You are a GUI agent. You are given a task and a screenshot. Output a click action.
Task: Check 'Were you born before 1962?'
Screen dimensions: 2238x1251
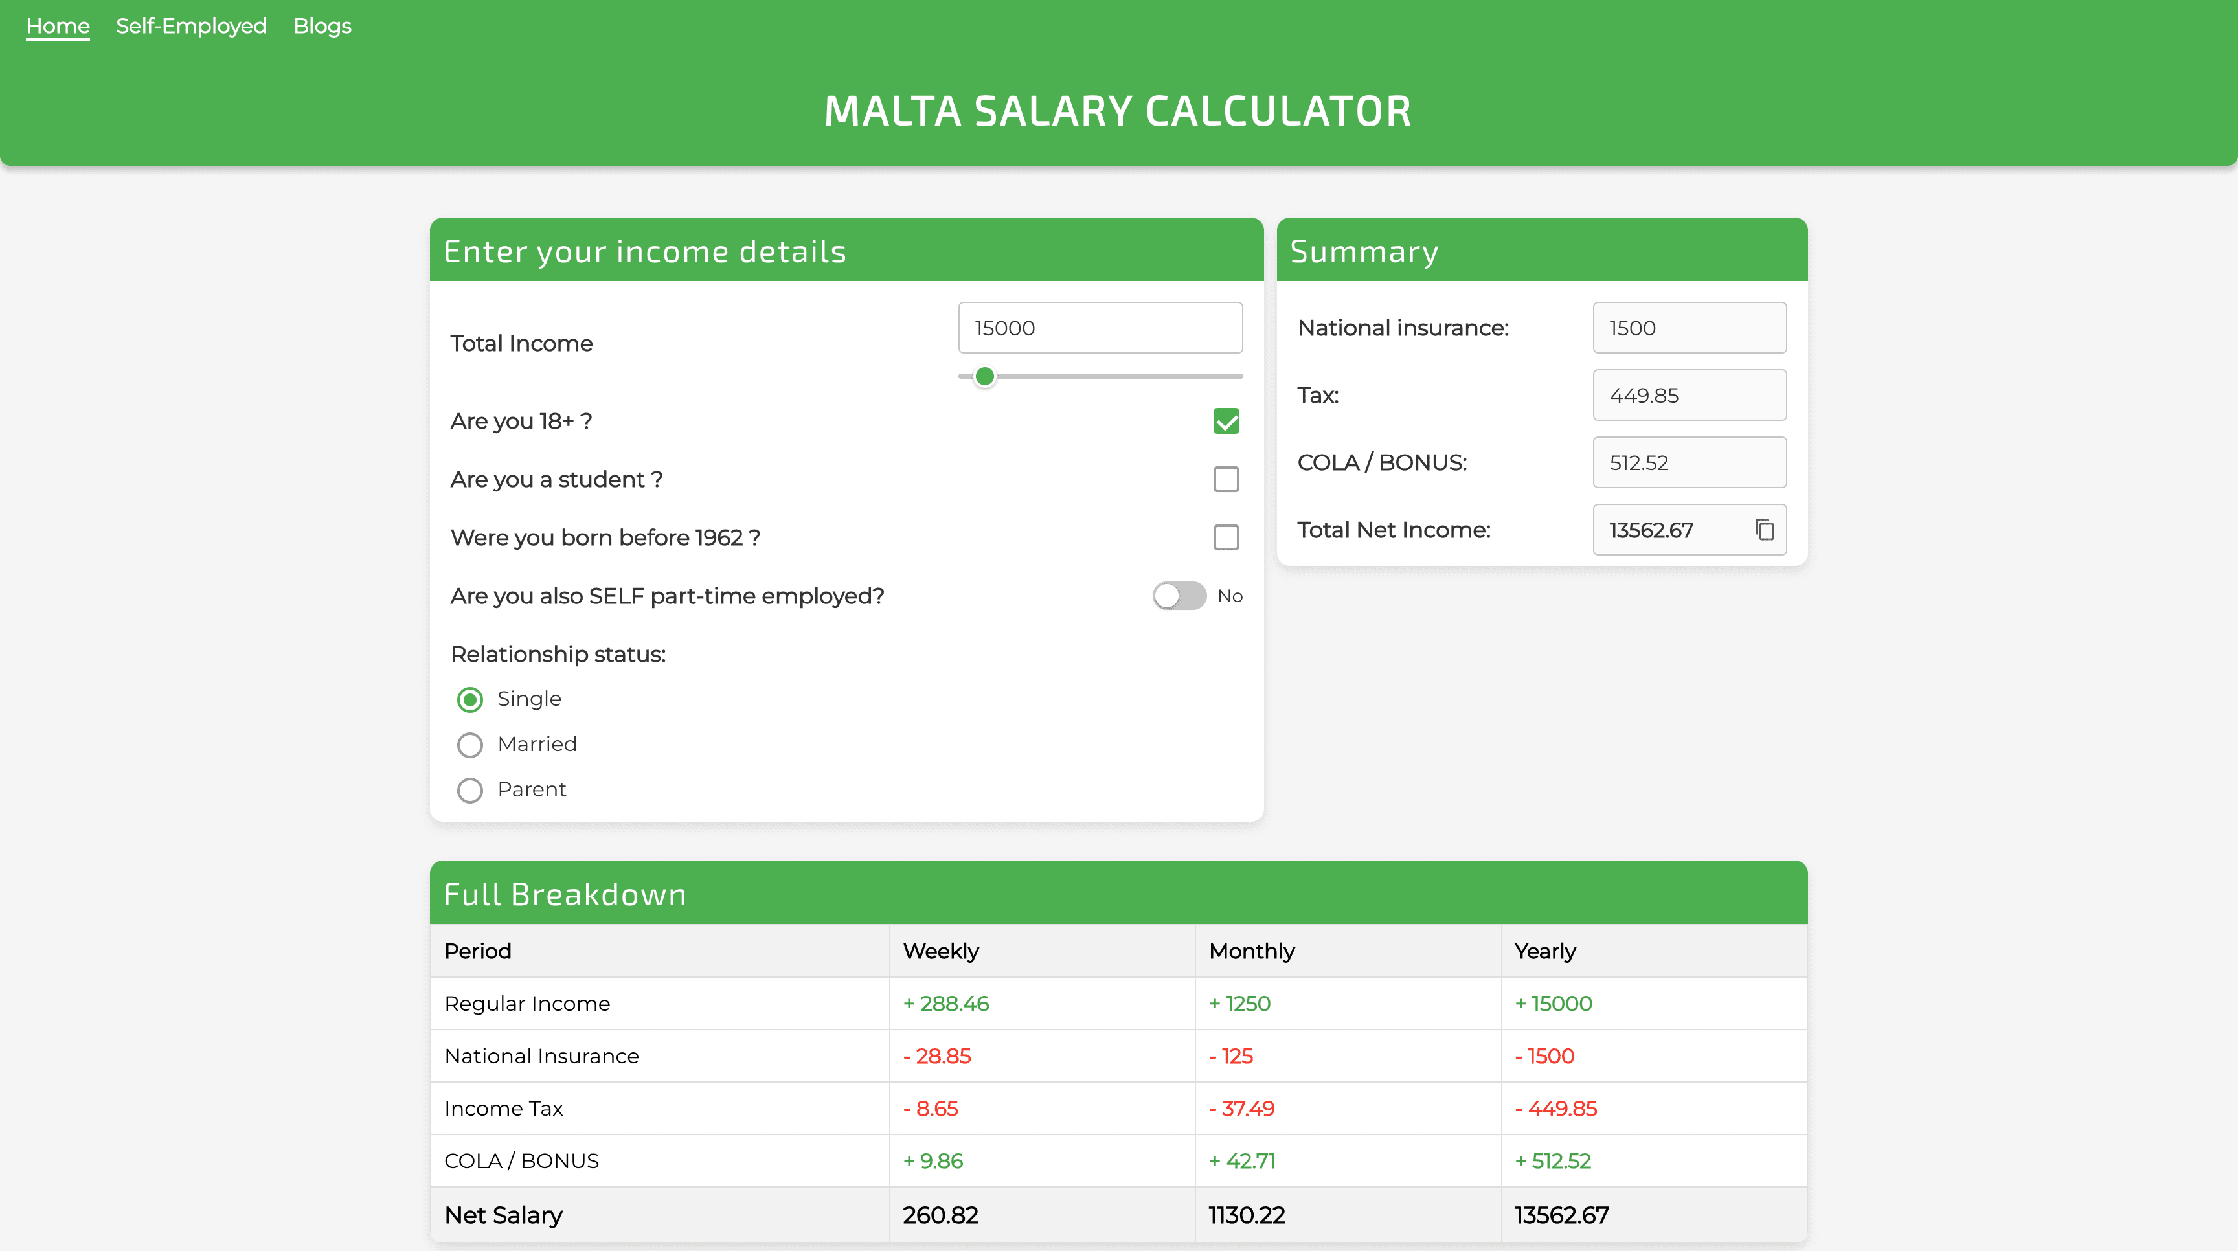point(1226,537)
